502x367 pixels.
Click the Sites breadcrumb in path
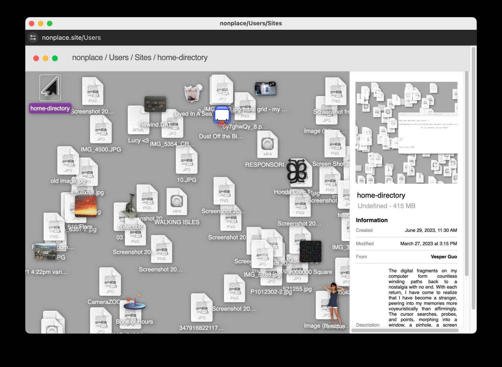coord(143,58)
